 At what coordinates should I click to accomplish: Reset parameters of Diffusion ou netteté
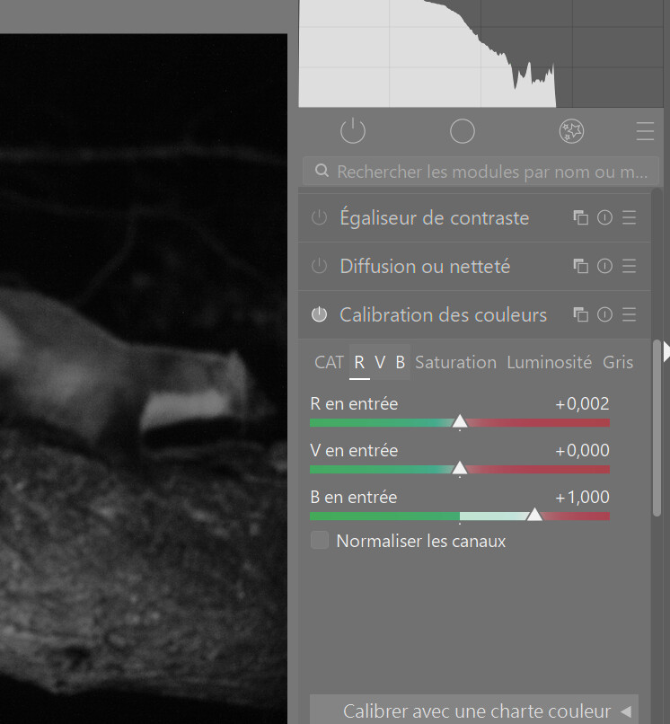[x=604, y=266]
